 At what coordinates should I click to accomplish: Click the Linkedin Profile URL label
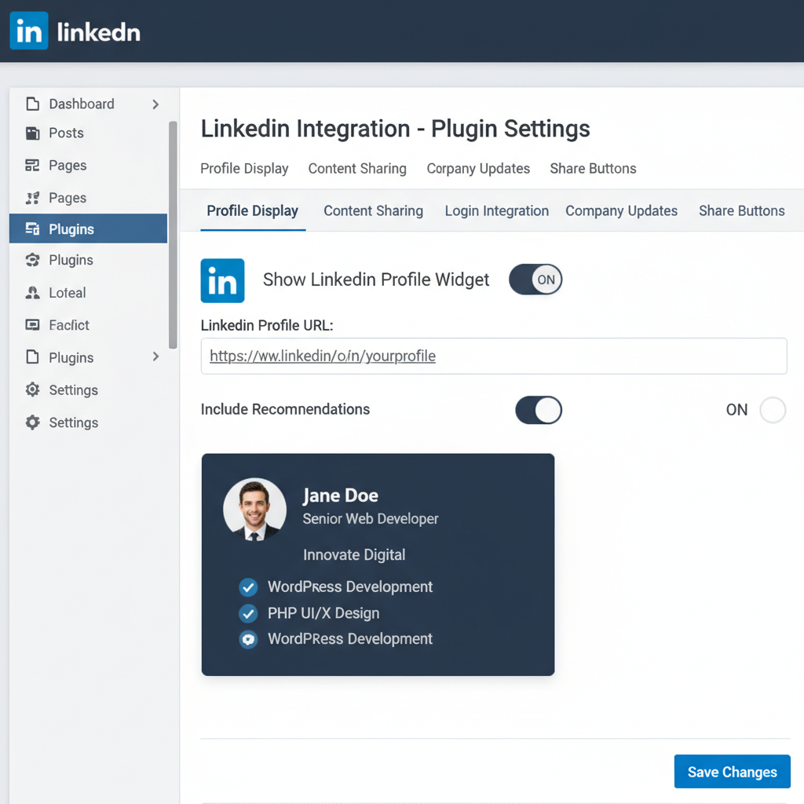pos(267,326)
